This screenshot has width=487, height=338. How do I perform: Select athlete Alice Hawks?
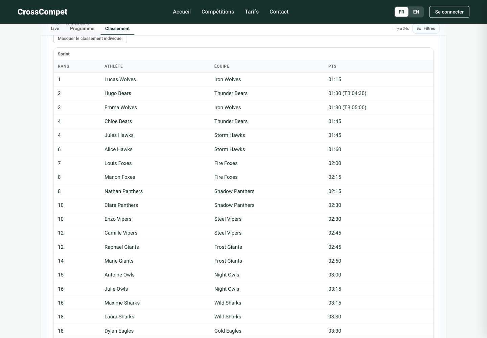pos(118,149)
